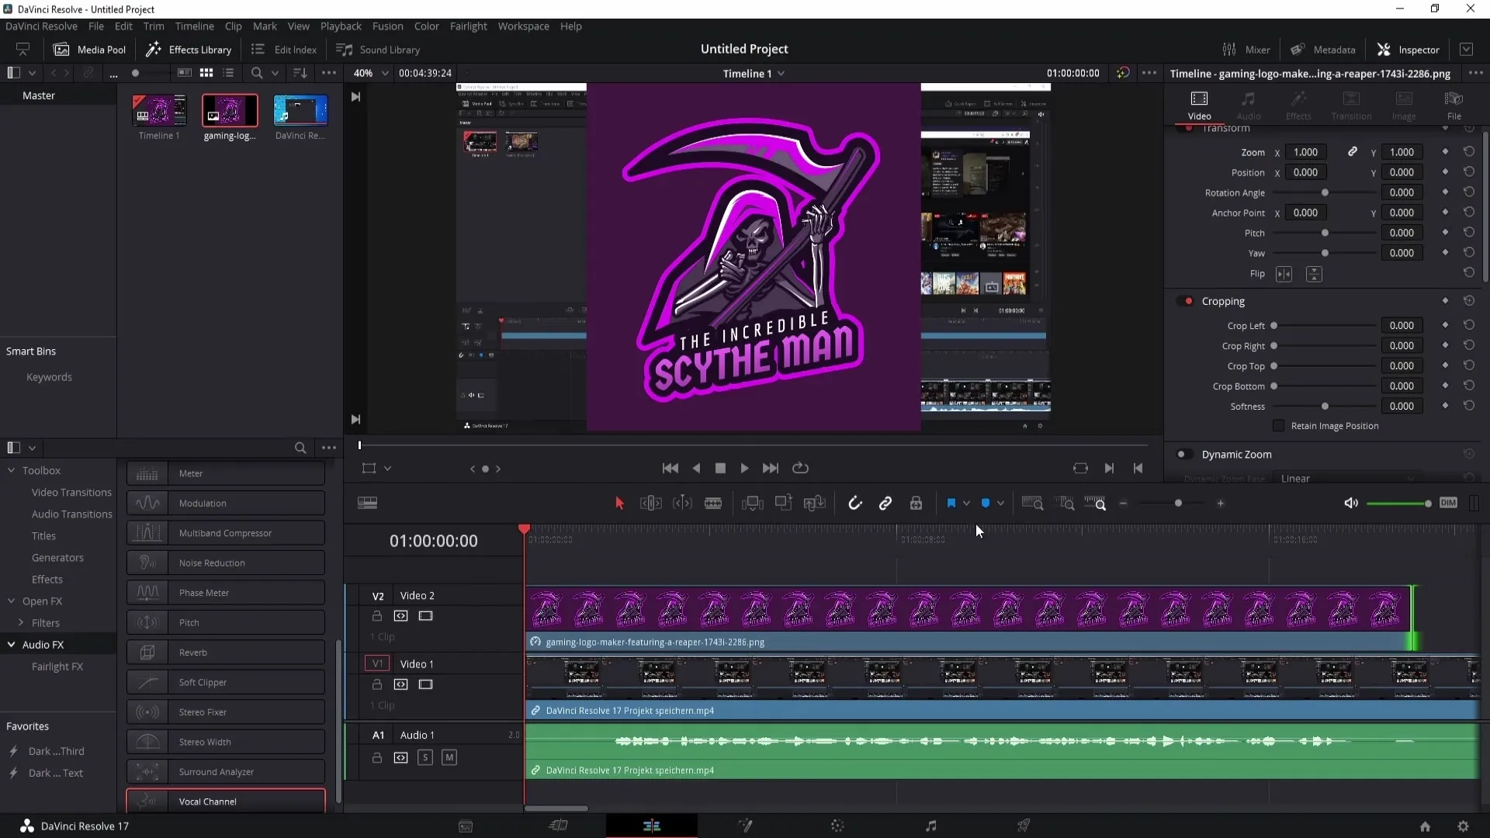1490x838 pixels.
Task: Toggle Position Lock icon in timeline toolbar
Action: click(916, 504)
